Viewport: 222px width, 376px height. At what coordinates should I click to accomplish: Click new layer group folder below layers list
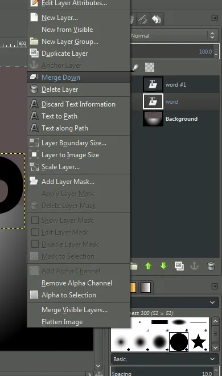point(134,266)
